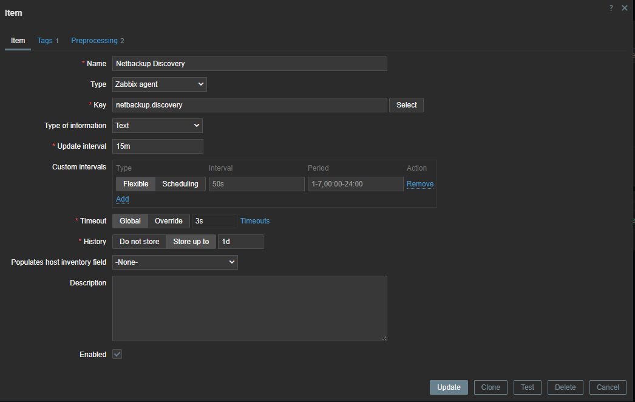Open the Timeouts link
This screenshot has height=402, width=635.
[x=254, y=220]
